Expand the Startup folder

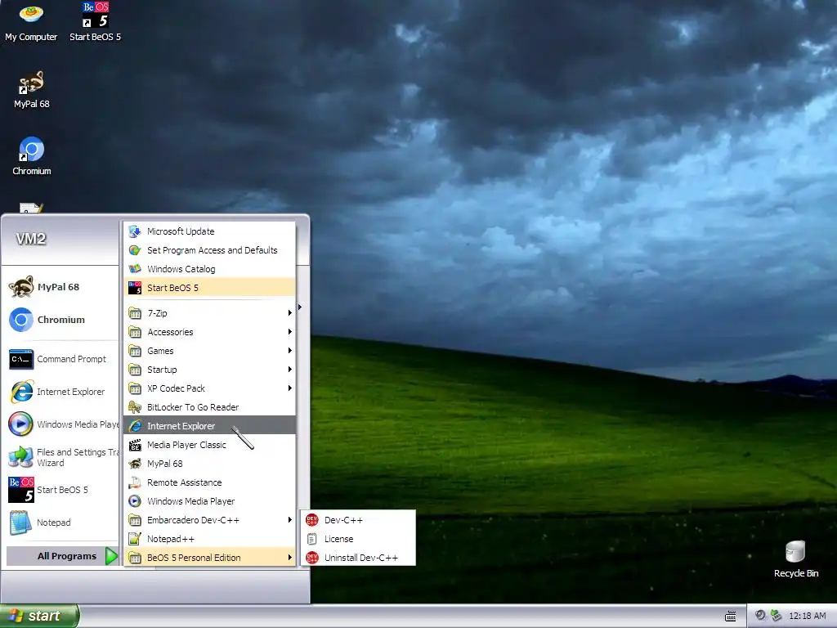210,370
